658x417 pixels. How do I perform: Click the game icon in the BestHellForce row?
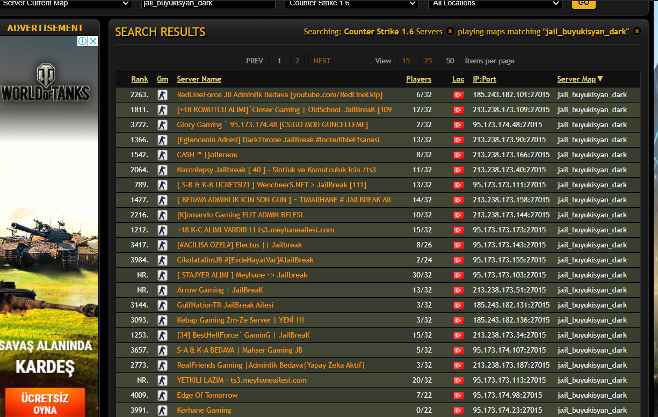pyautogui.click(x=162, y=335)
